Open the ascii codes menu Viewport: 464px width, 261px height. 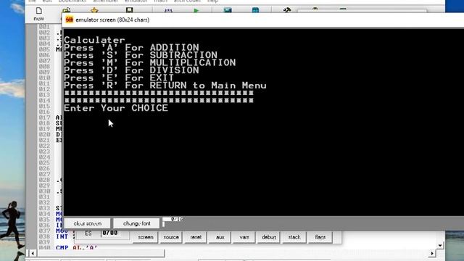[187, 1]
